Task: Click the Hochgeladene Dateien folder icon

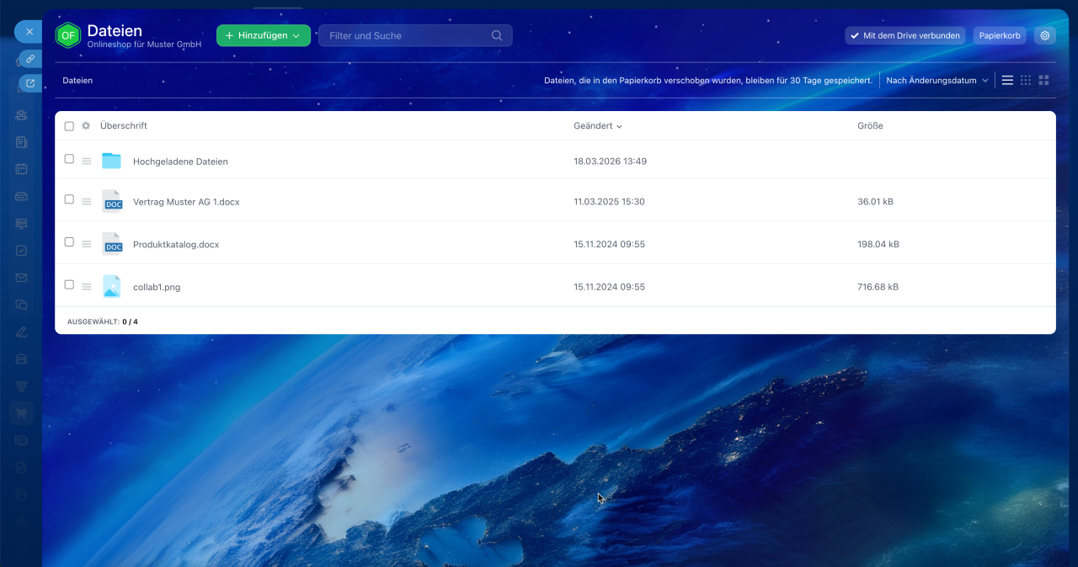Action: [111, 161]
